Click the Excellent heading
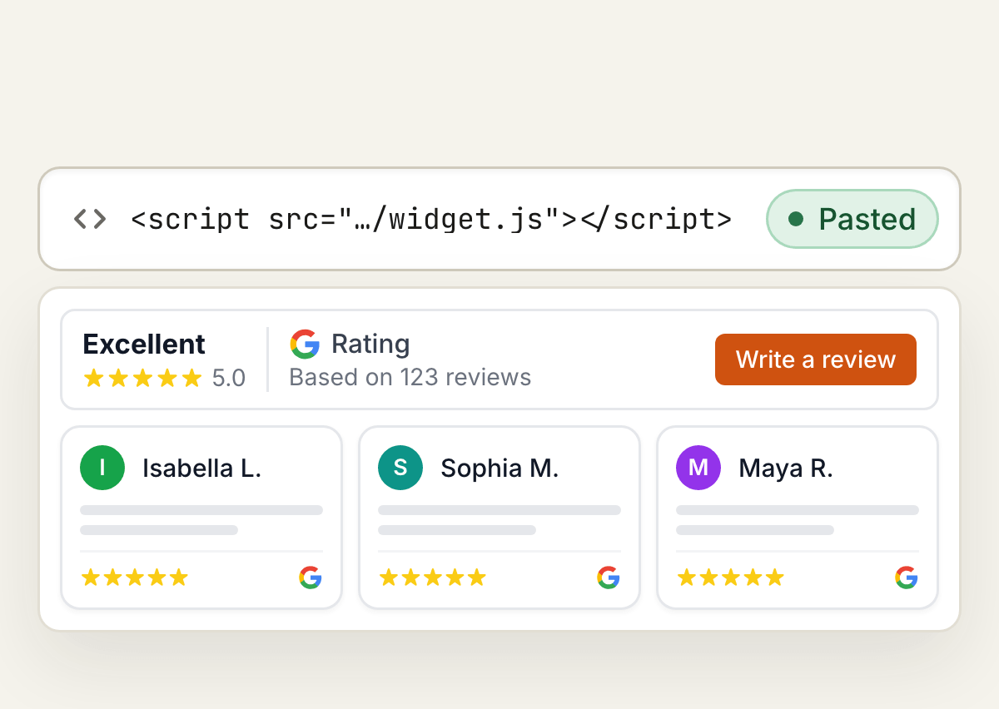Viewport: 999px width, 709px height. point(144,344)
